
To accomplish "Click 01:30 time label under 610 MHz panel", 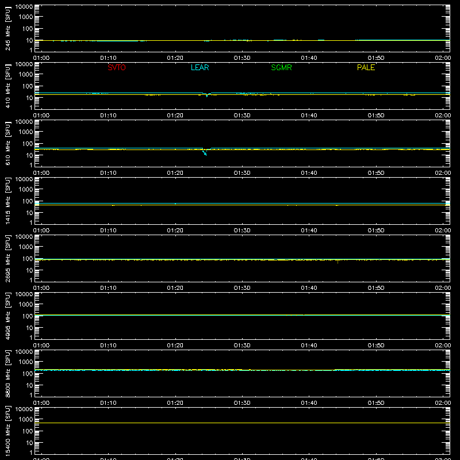I will (242, 173).
